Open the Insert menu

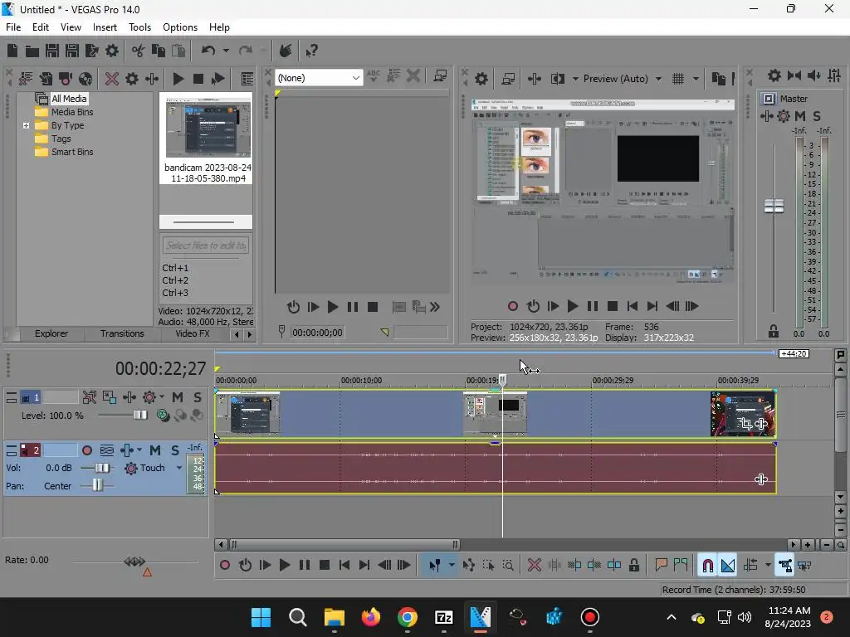coord(105,27)
